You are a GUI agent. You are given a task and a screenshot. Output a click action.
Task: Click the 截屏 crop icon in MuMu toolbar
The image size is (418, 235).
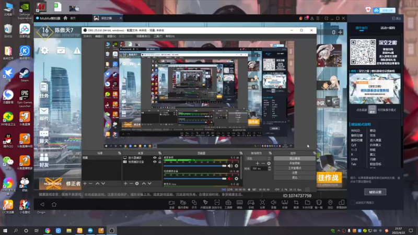296,204
